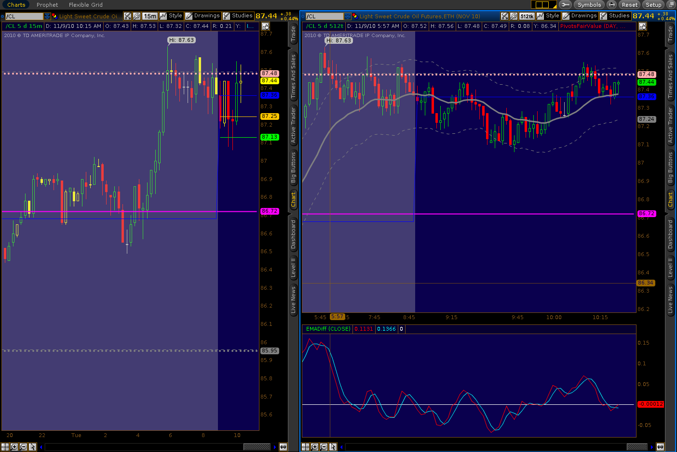Screen dimensions: 677x452
Task: Click right chart scrollbar thumb
Action: pyautogui.click(x=637, y=447)
